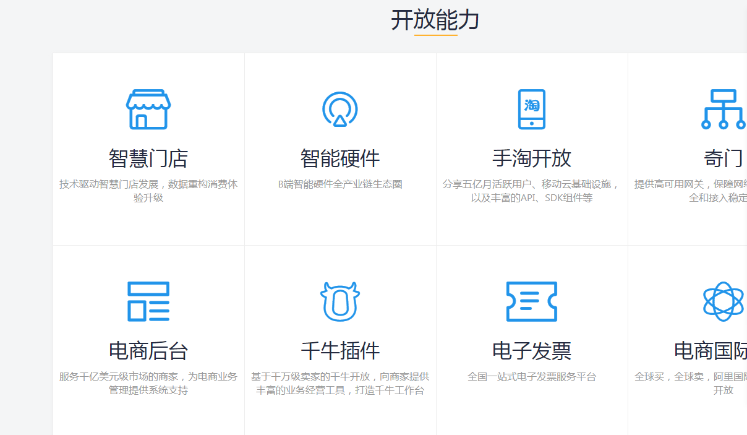Click the 奇门 network hierarchy icon
This screenshot has width=747, height=435.
pyautogui.click(x=724, y=109)
